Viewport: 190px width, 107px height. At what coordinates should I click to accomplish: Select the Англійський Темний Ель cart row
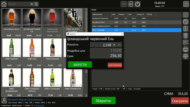coord(137,18)
